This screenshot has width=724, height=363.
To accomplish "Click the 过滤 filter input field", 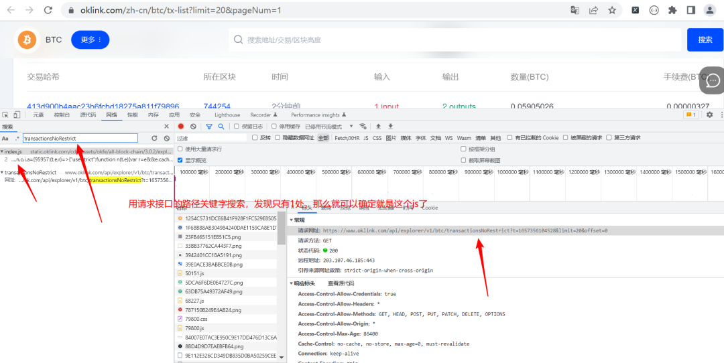I will pos(211,138).
